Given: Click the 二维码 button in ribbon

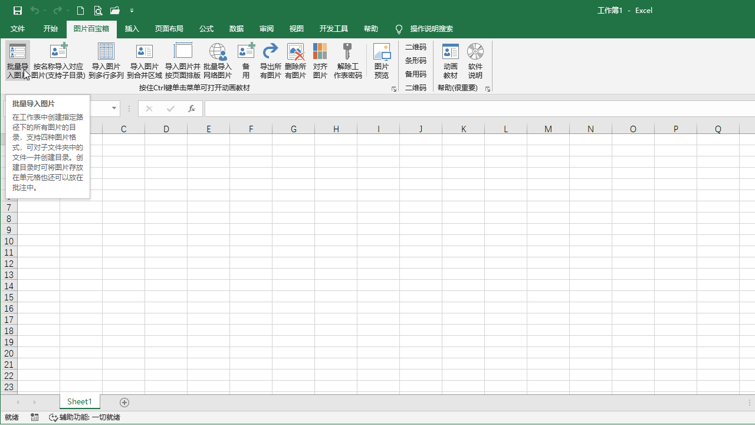Looking at the screenshot, I should pyautogui.click(x=415, y=47).
